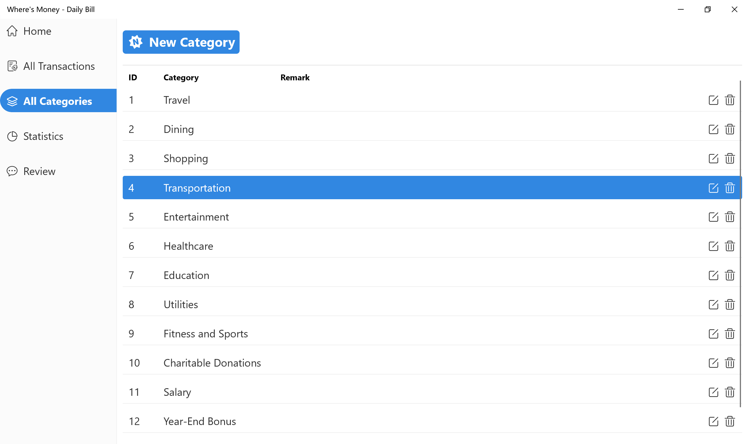748x444 pixels.
Task: Delete the Charitable Donations category
Action: pos(730,363)
